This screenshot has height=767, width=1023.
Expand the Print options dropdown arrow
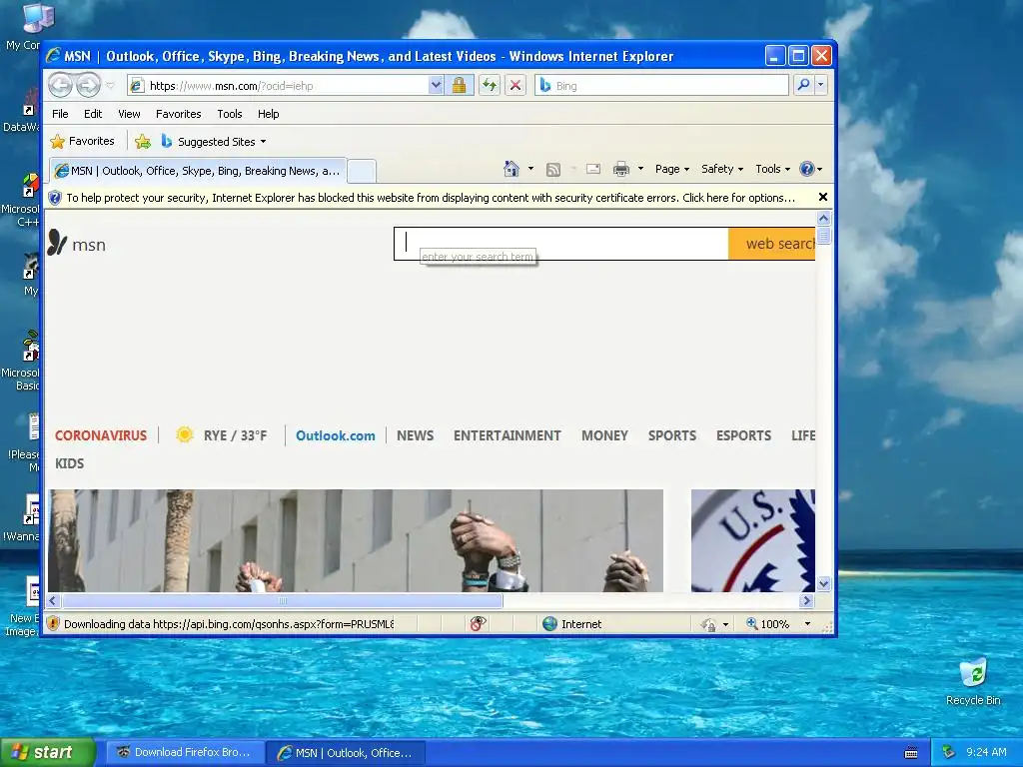(640, 169)
